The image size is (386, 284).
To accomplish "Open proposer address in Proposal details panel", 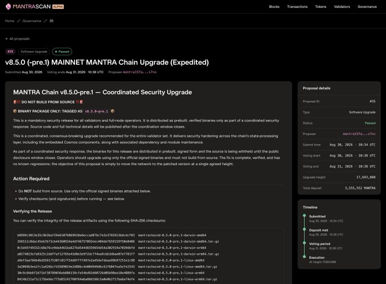I will point(359,133).
